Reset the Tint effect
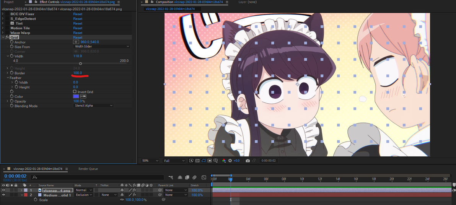The height and width of the screenshot is (205, 456). (78, 23)
